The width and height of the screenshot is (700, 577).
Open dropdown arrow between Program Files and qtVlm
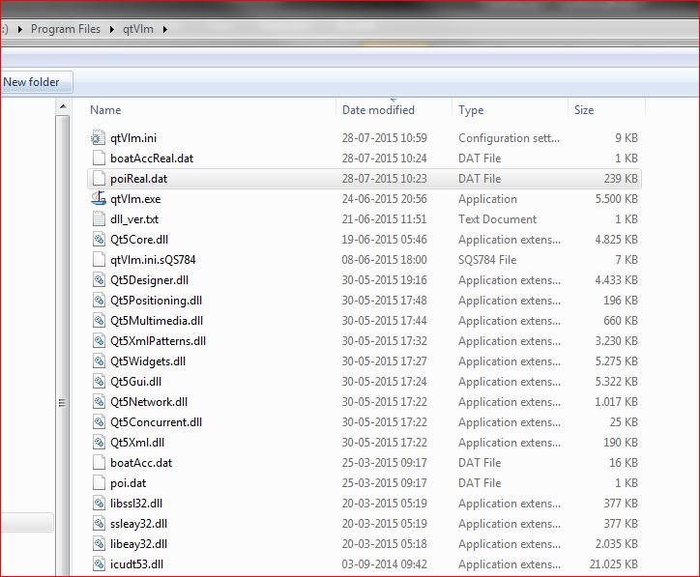point(111,29)
